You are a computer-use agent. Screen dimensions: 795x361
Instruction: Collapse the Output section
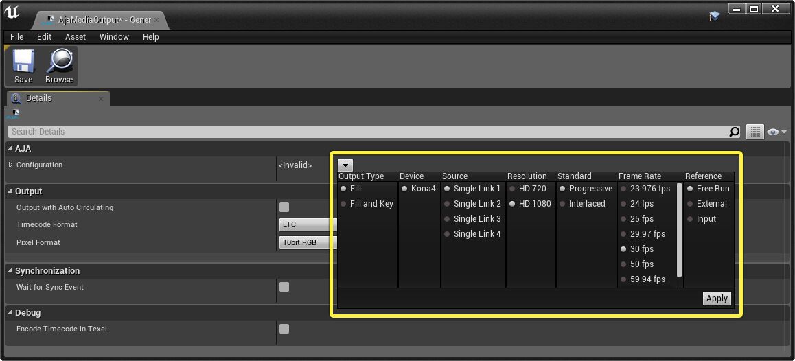click(x=10, y=191)
